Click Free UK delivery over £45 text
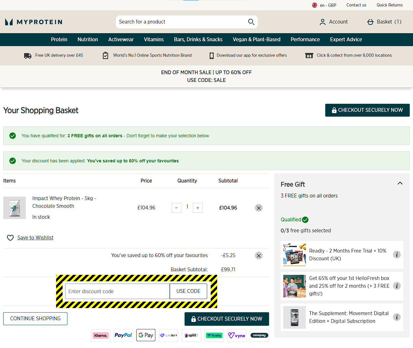 pyautogui.click(x=59, y=55)
